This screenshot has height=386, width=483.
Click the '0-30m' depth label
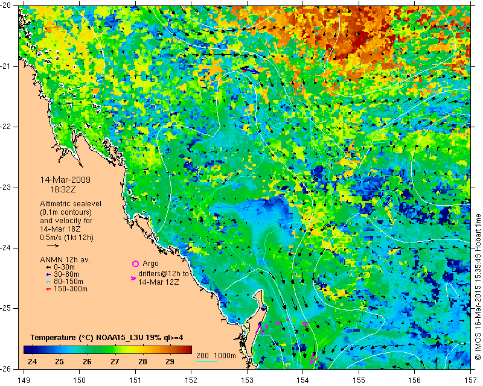point(64,267)
